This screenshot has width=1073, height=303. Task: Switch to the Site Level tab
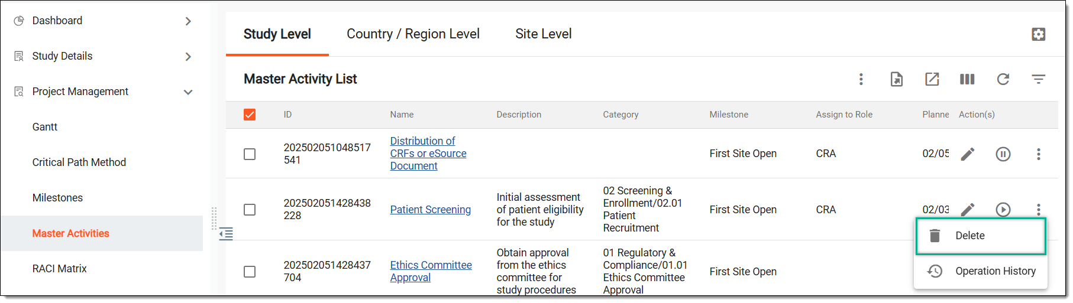pyautogui.click(x=543, y=34)
